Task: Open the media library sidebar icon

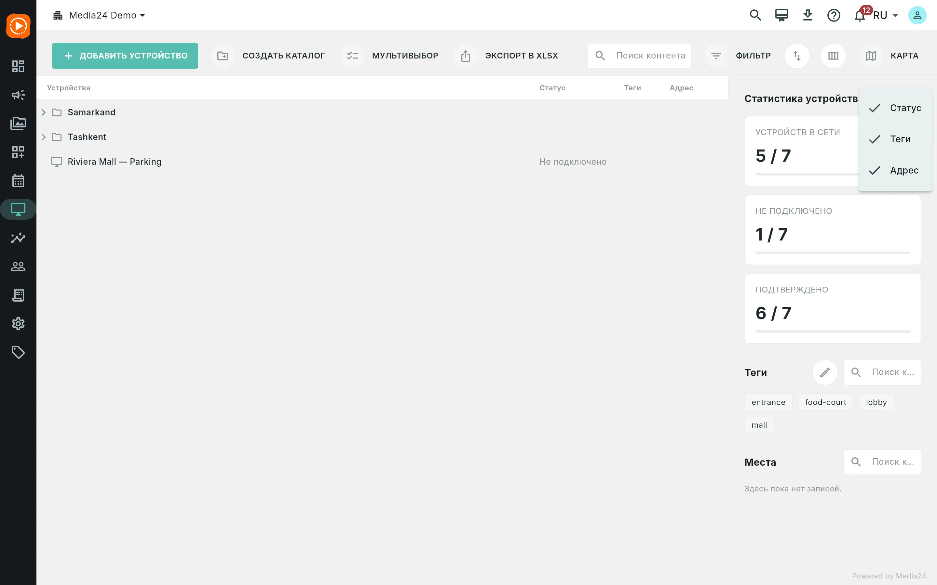Action: [18, 123]
